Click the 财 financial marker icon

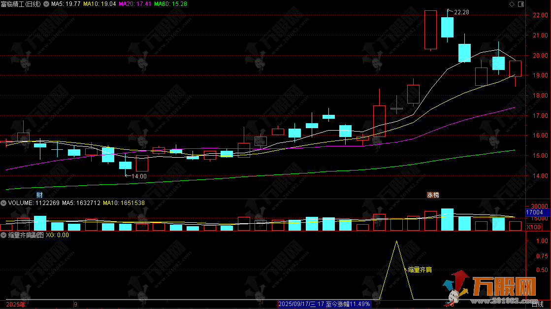[x=39, y=195]
